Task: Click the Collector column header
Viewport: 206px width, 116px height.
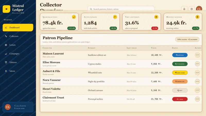Action: 47,48
